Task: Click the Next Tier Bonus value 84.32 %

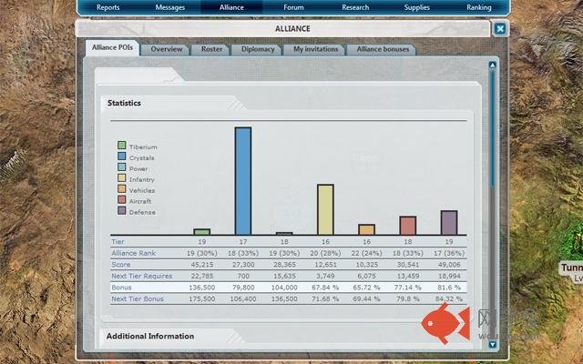Action: pos(449,299)
